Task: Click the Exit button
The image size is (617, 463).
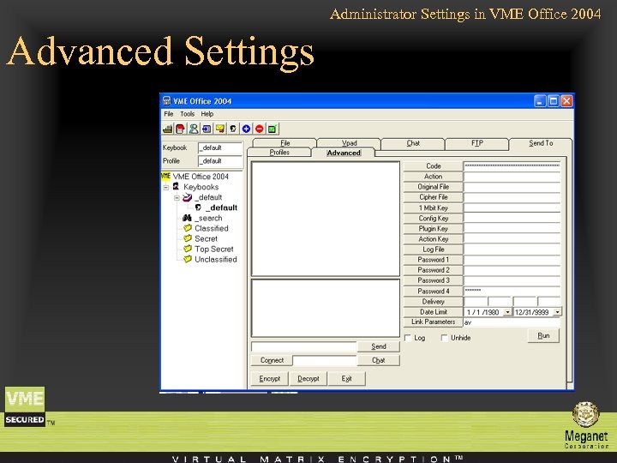Action: [x=346, y=379]
